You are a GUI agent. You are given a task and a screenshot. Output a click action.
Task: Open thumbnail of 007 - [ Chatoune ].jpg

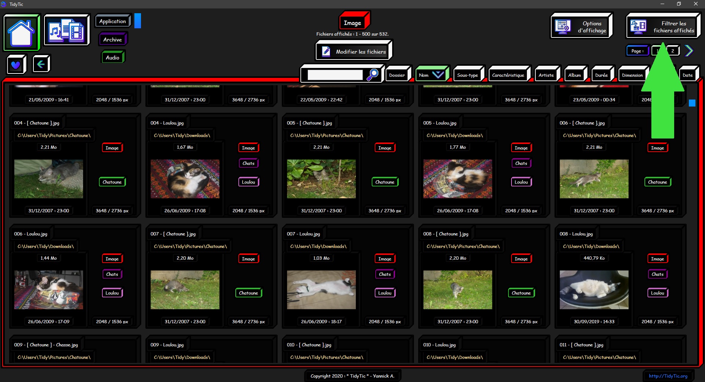tap(185, 290)
